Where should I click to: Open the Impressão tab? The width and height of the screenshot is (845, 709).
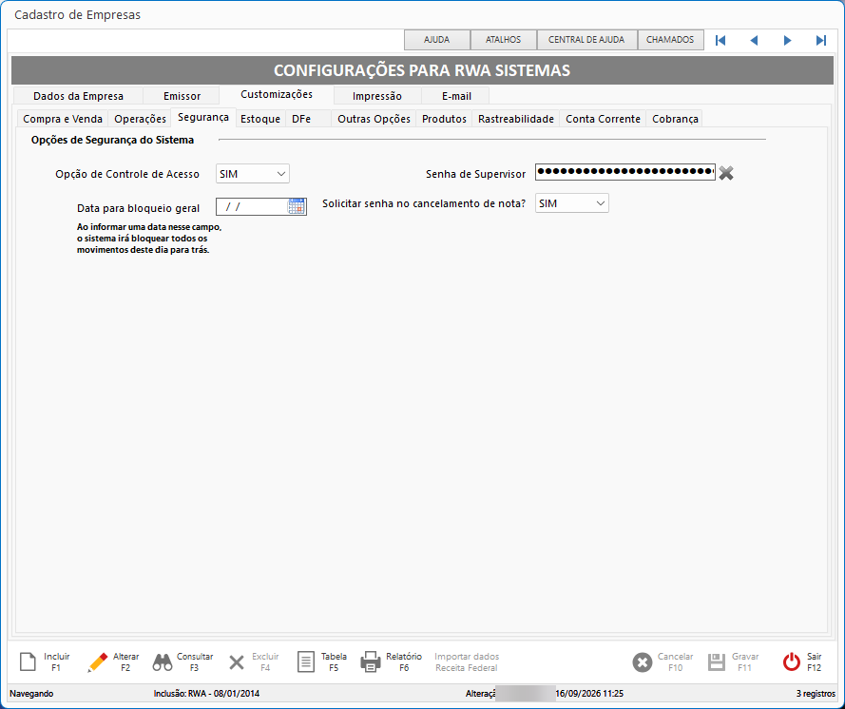click(x=376, y=96)
